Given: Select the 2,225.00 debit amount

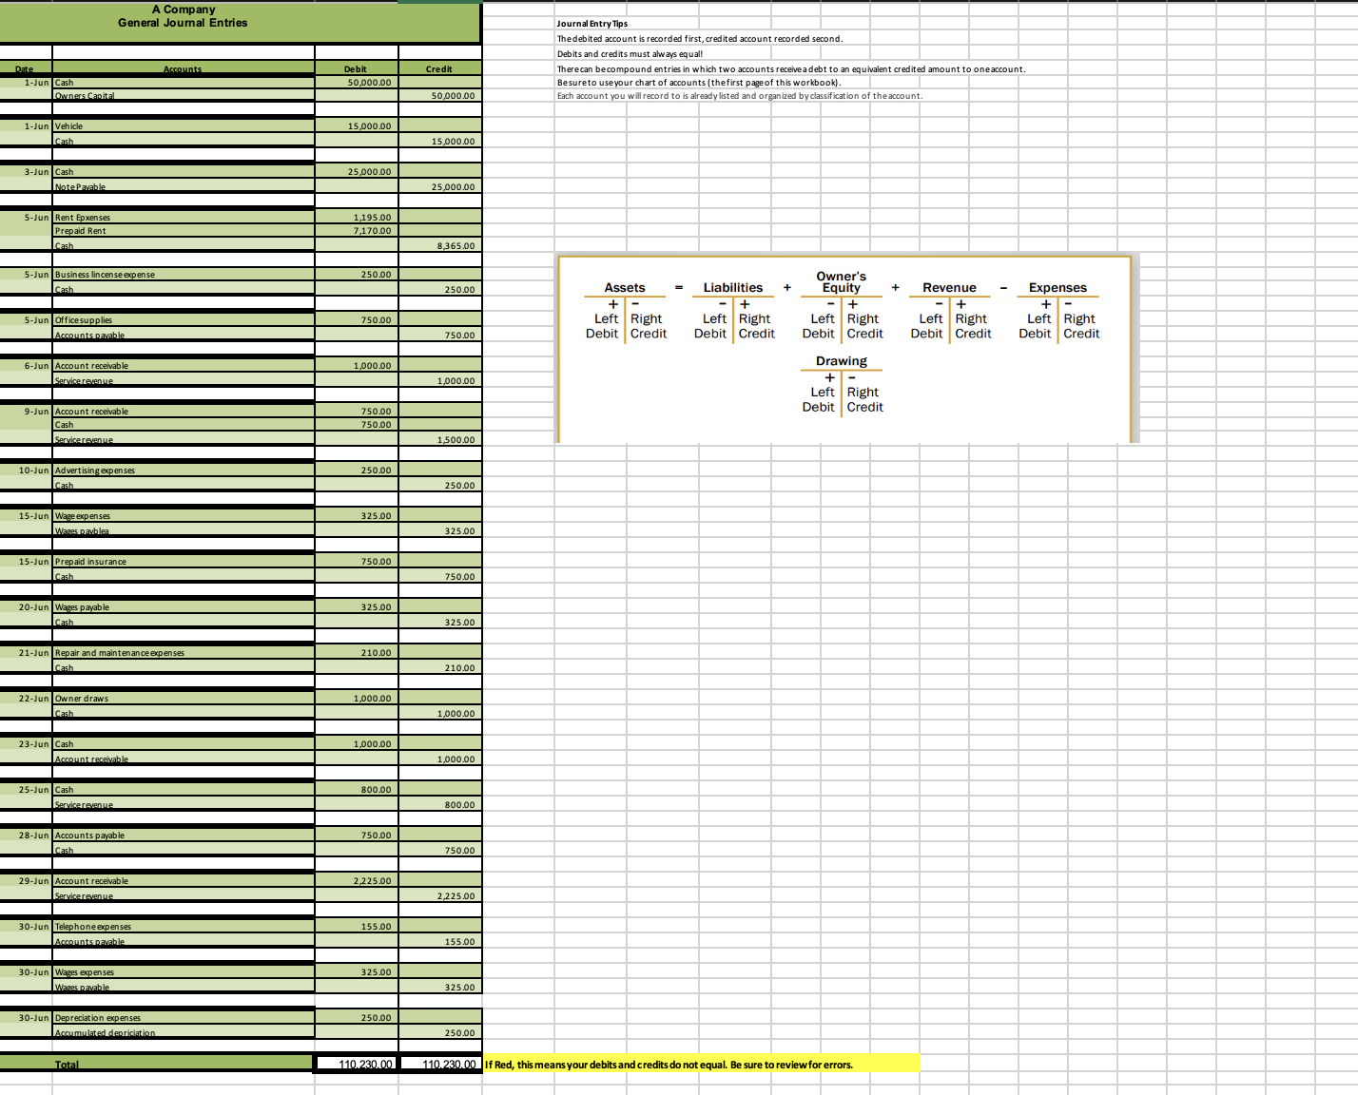Looking at the screenshot, I should (x=356, y=881).
